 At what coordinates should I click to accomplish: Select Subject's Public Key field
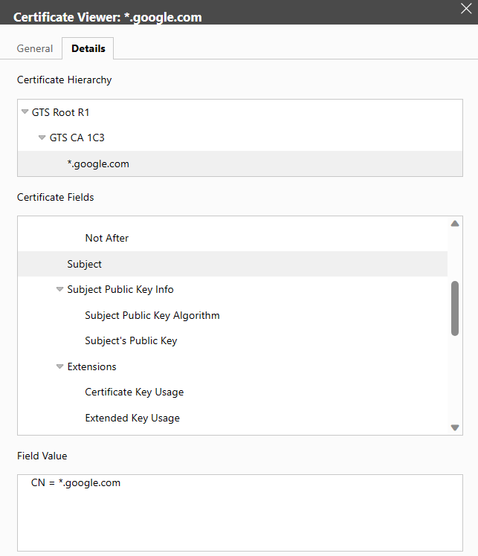tap(131, 341)
